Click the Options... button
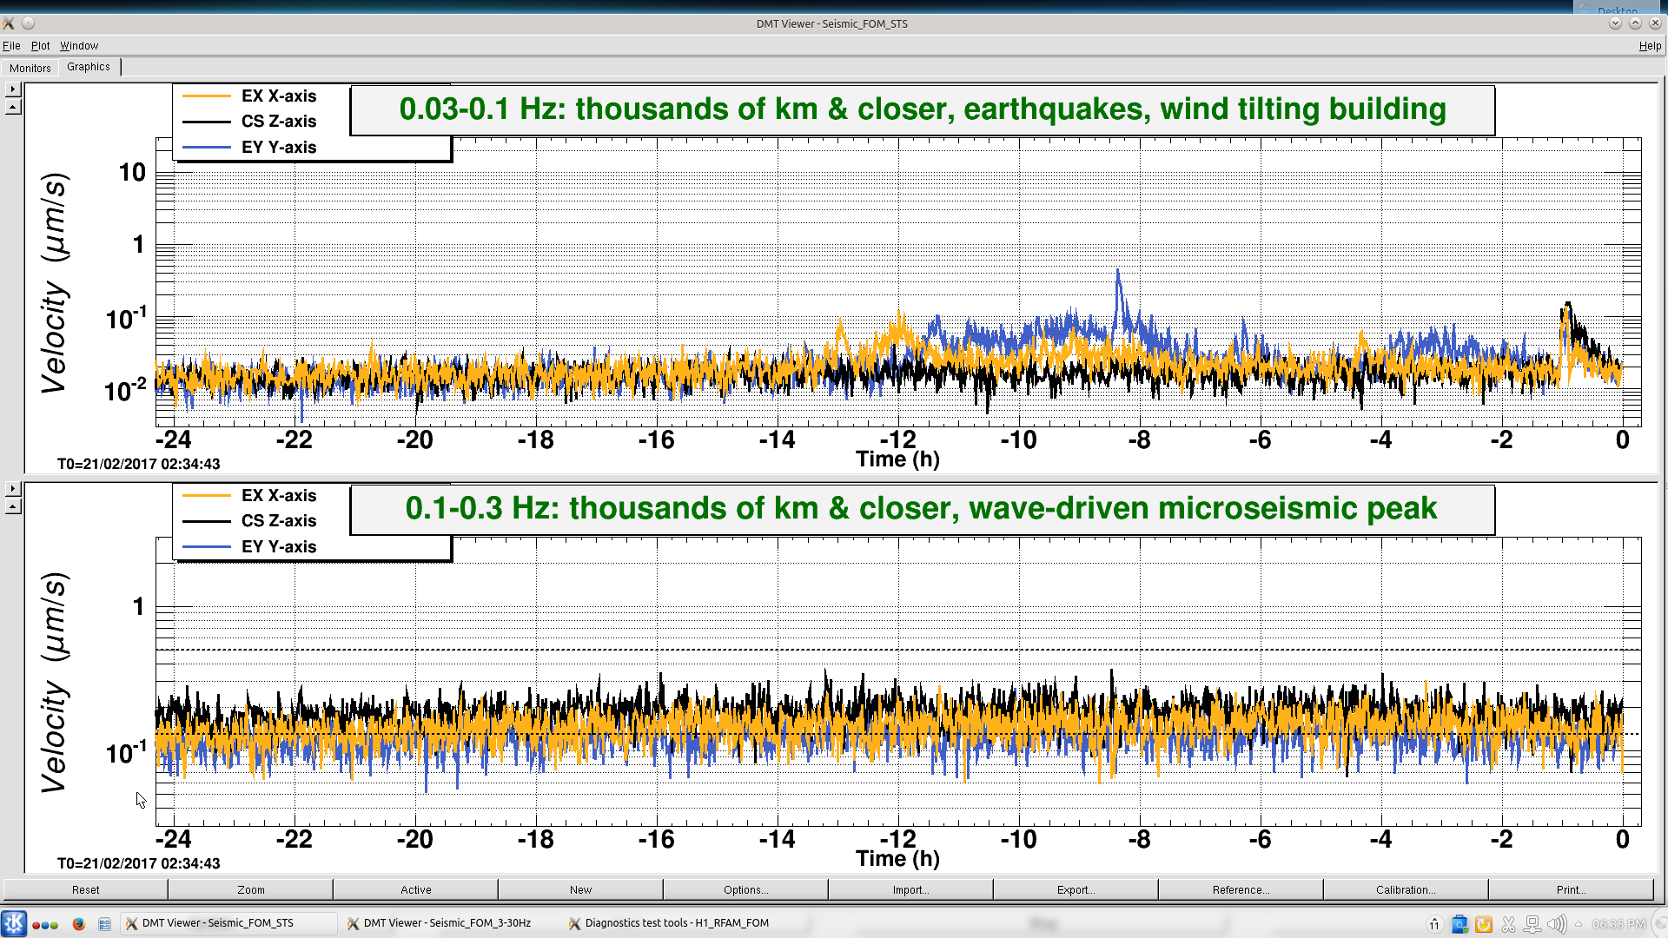 [x=745, y=889]
